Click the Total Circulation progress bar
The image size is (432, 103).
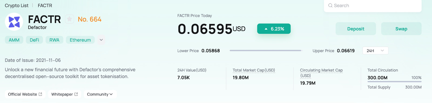point(394,82)
